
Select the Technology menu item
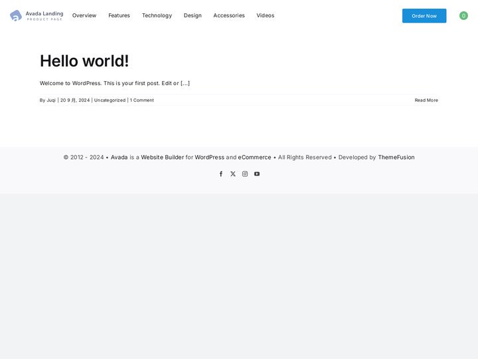pos(157,15)
